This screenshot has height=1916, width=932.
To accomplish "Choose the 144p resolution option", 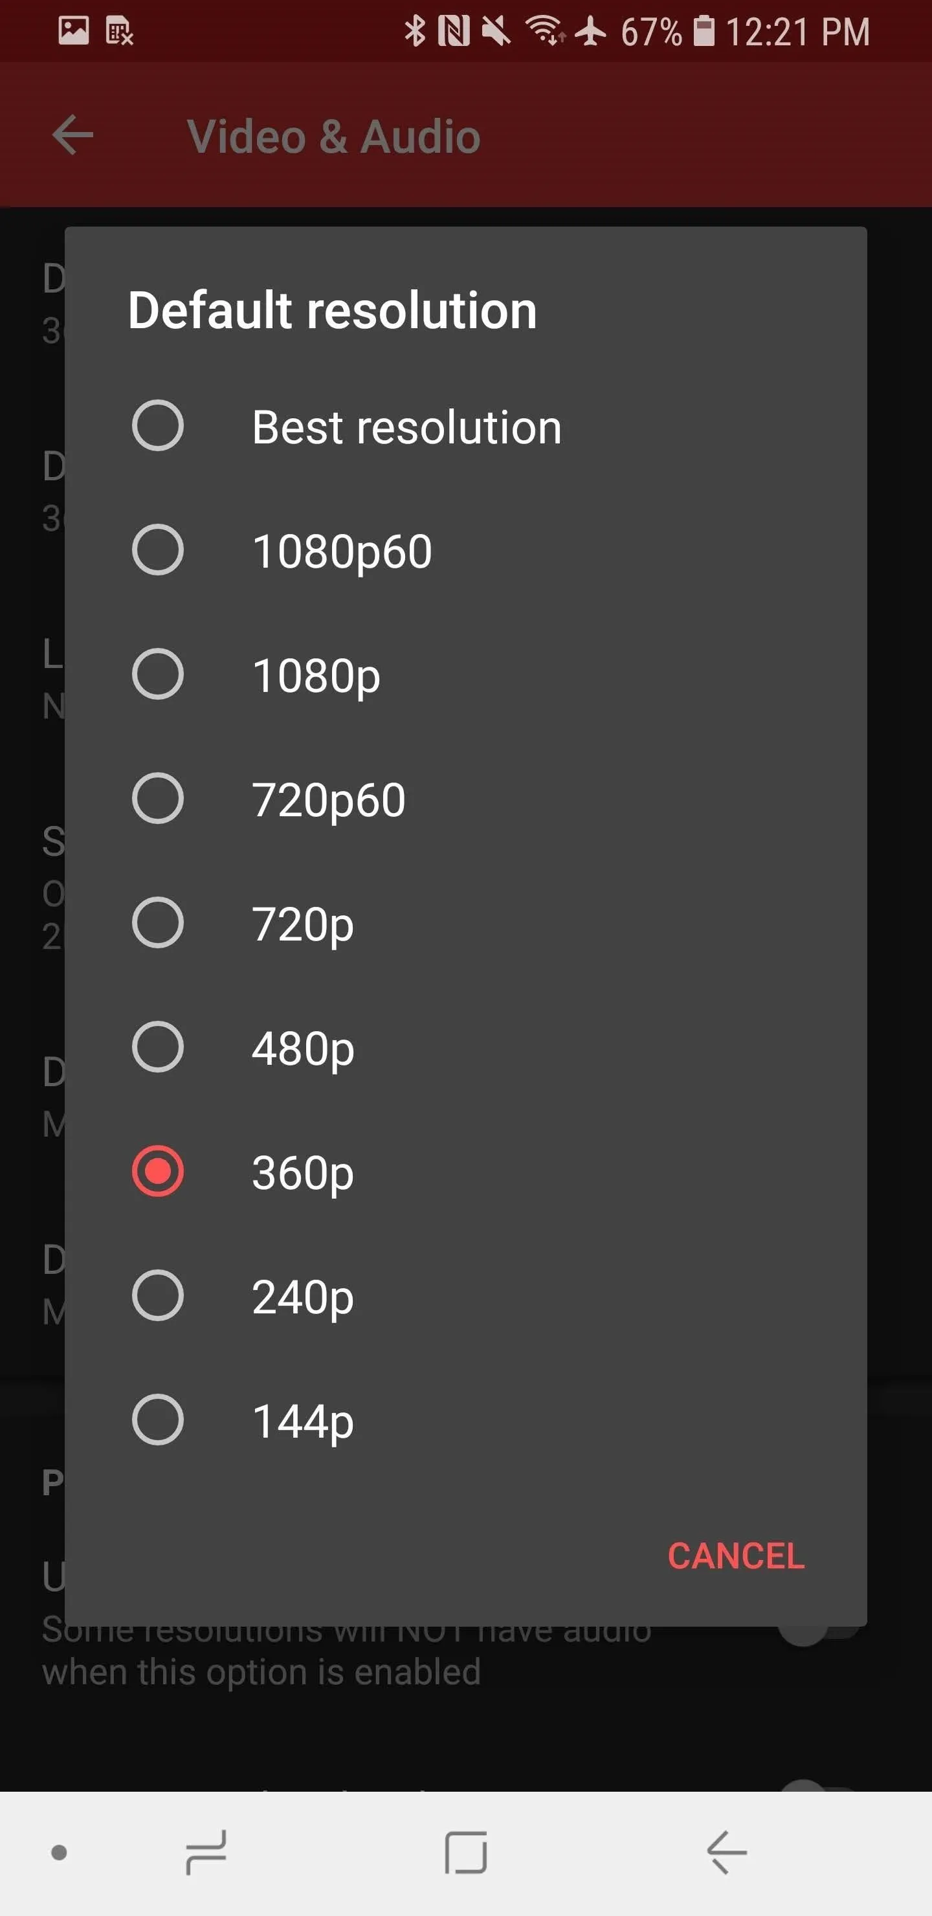I will click(x=158, y=1420).
